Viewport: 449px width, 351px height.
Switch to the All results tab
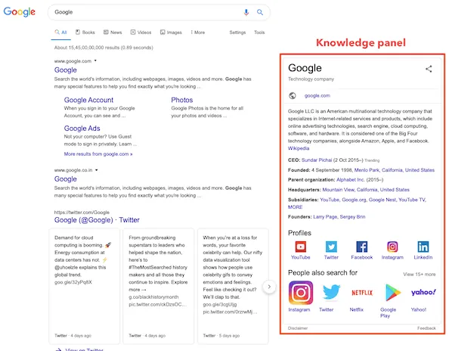click(x=60, y=33)
